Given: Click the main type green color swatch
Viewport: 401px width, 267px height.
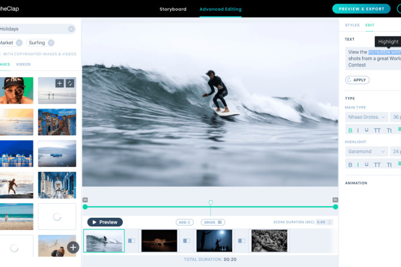Looking at the screenshot, I should pyautogui.click(x=399, y=129).
